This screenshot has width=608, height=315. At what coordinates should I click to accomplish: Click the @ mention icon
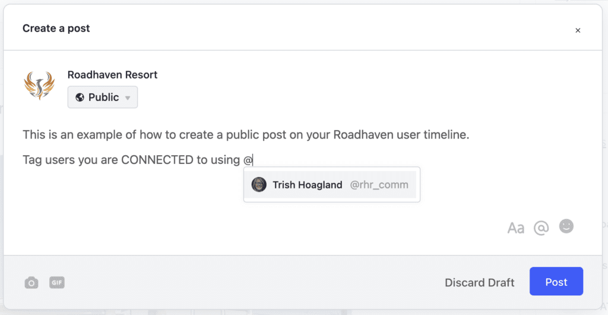pyautogui.click(x=541, y=228)
